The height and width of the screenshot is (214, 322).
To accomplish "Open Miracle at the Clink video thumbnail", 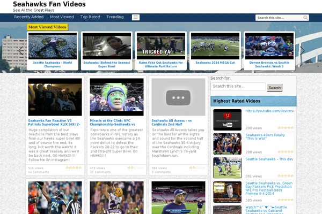I will (x=116, y=97).
